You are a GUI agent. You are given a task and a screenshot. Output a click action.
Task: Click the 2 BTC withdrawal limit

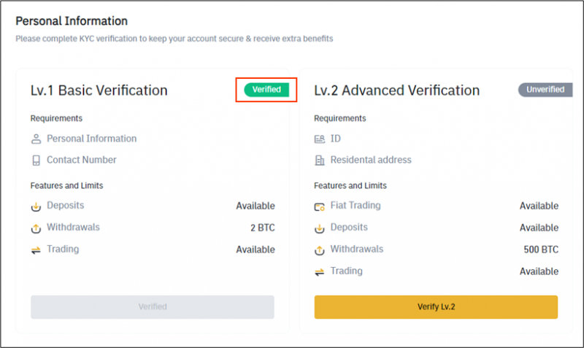[x=263, y=228]
